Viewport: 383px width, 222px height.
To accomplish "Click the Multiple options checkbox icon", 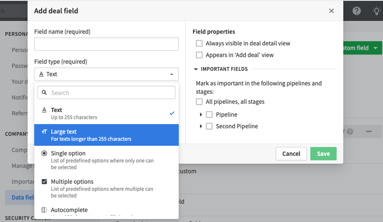I will click(x=44, y=182).
